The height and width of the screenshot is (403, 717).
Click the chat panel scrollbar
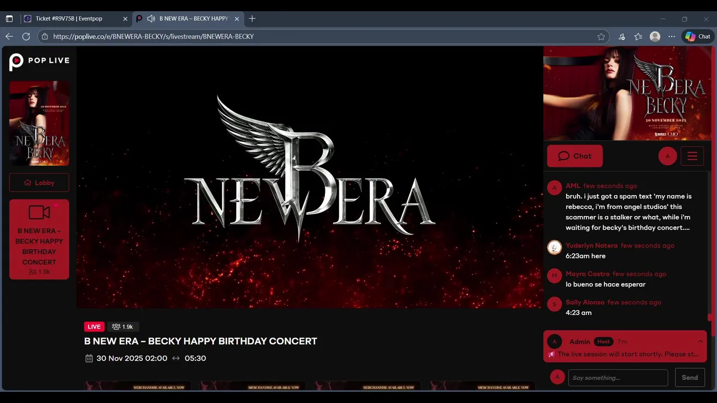710,317
